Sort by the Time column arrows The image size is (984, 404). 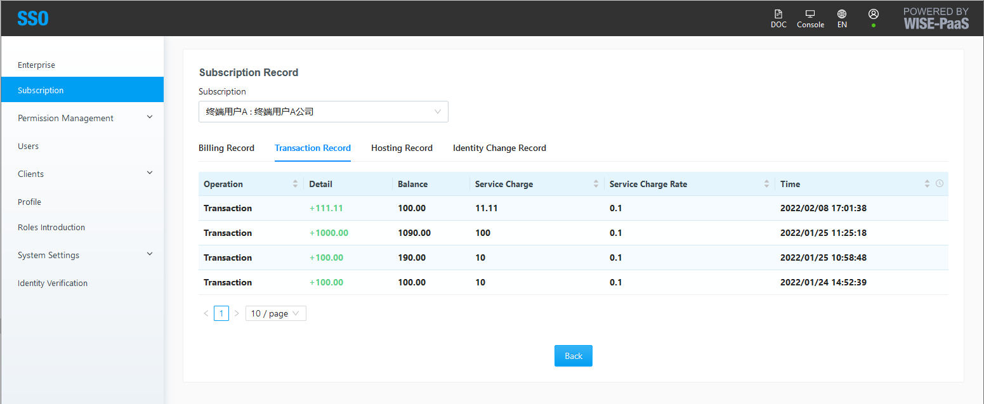pyautogui.click(x=928, y=184)
